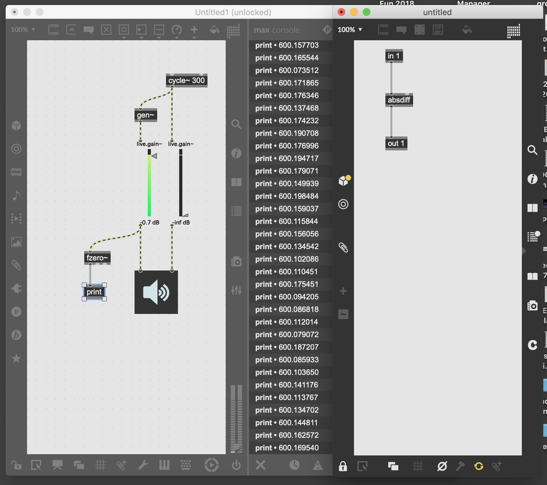The width and height of the screenshot is (547, 485).
Task: Open the inspector info icon in the gen window
Action: 532,179
